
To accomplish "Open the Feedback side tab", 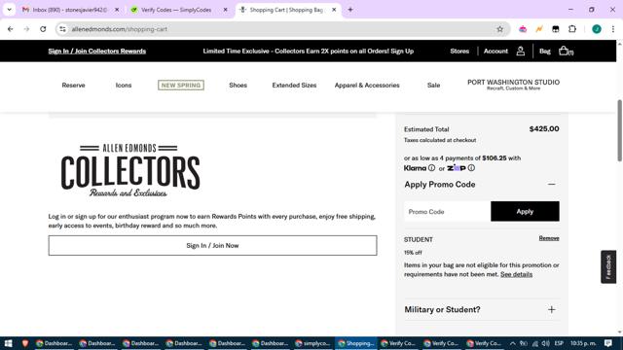I will [x=608, y=266].
